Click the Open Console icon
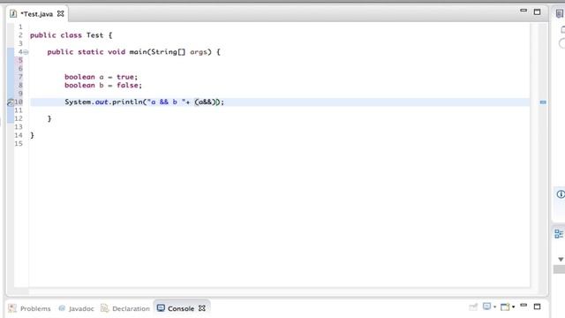Viewport: 565px width, 318px height. click(x=505, y=307)
